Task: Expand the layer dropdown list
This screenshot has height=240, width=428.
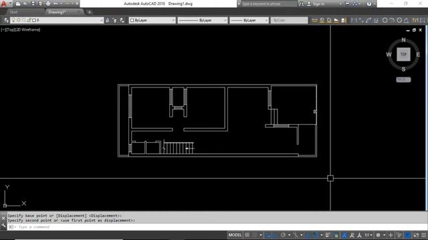Action: (101, 20)
